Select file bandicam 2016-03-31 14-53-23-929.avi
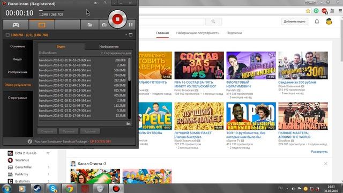343x193 pixels. click(x=82, y=60)
